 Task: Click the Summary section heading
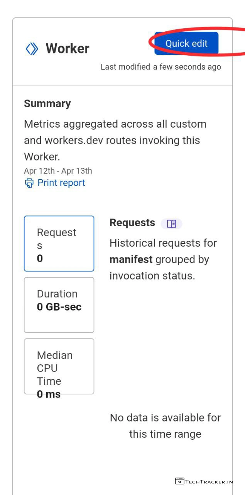pyautogui.click(x=47, y=104)
